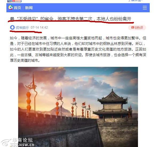The height and width of the screenshot is (147, 154).
Task: Switch to the 新闻 tab
Action: click(29, 8)
